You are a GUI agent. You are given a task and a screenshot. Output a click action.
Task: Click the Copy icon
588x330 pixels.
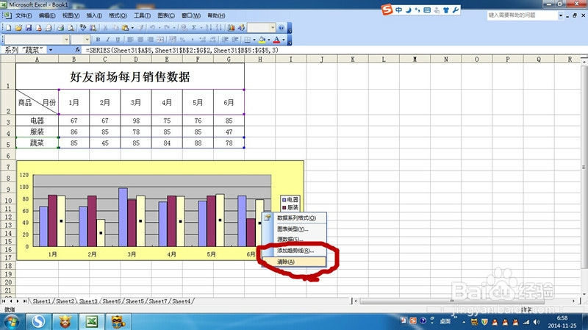click(x=115, y=28)
